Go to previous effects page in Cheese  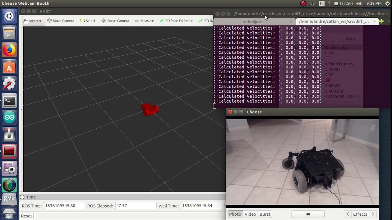347,214
